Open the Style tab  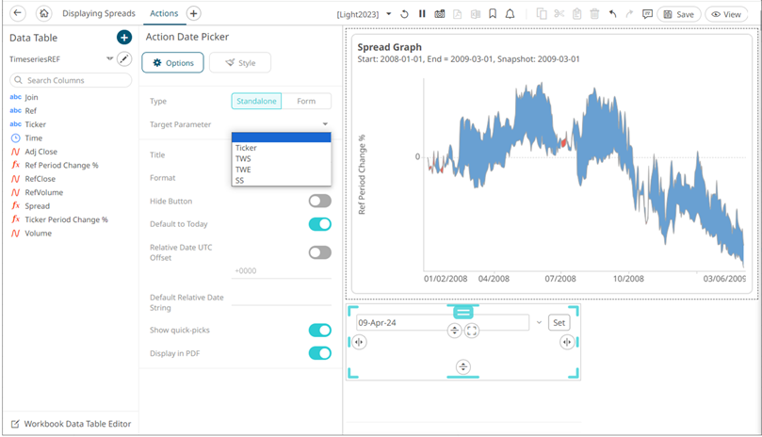coord(239,63)
